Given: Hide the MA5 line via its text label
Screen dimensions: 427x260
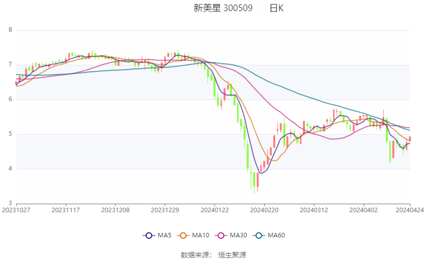Looking at the screenshot, I should (x=165, y=235).
